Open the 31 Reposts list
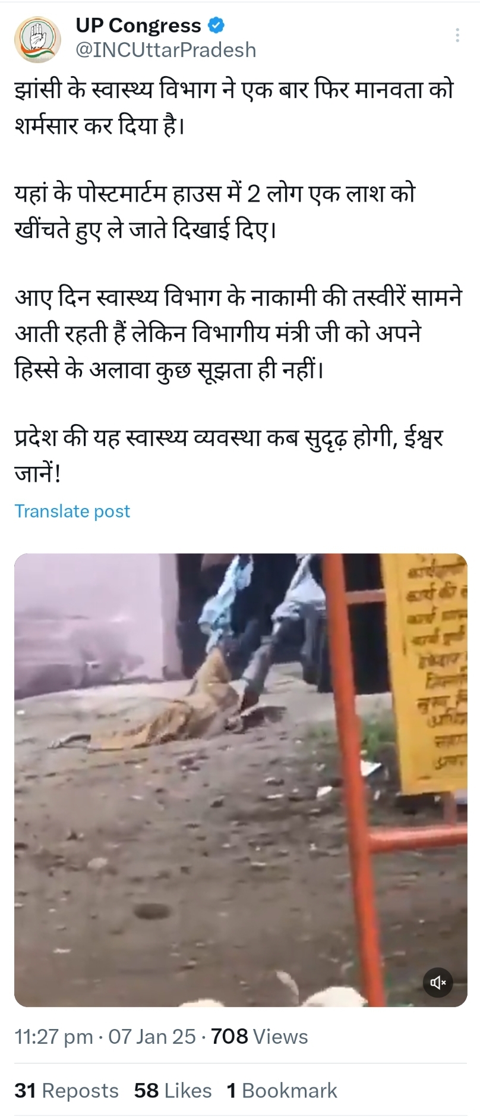480x1120 pixels. point(67,1090)
